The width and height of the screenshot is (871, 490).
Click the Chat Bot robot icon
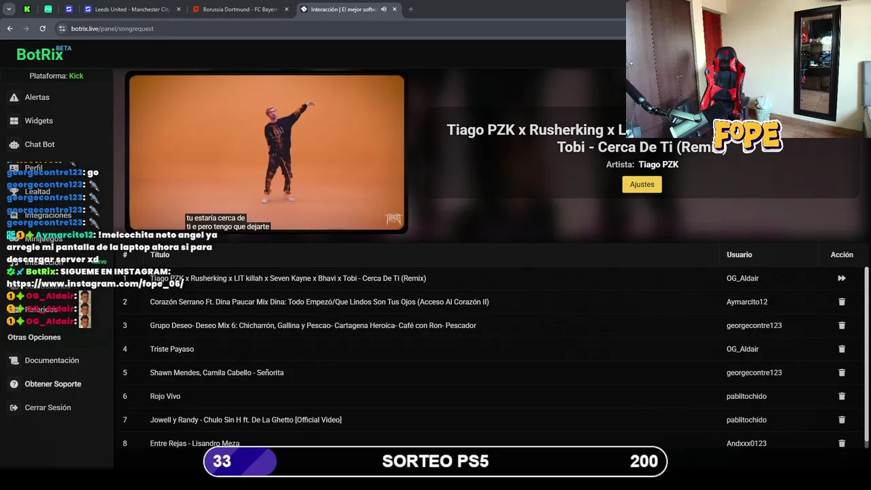pyautogui.click(x=14, y=144)
